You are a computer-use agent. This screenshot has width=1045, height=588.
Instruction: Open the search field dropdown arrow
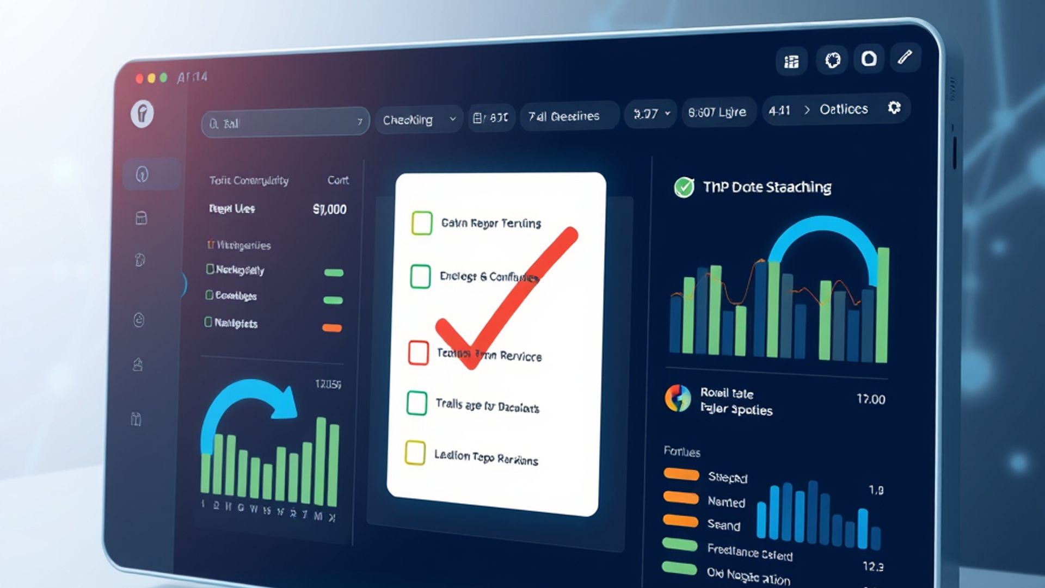coord(360,121)
